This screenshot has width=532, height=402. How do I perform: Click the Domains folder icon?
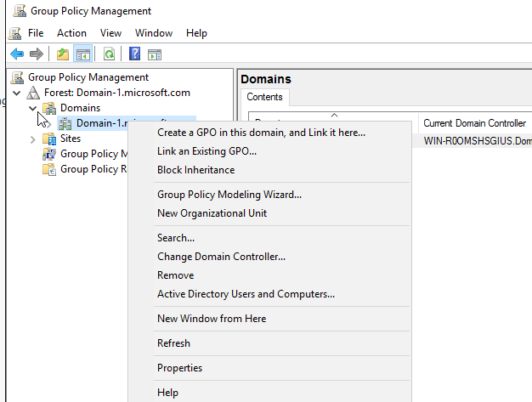click(x=49, y=108)
